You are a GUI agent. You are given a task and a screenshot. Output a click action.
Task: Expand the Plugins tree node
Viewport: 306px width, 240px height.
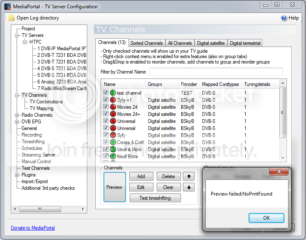point(17,175)
